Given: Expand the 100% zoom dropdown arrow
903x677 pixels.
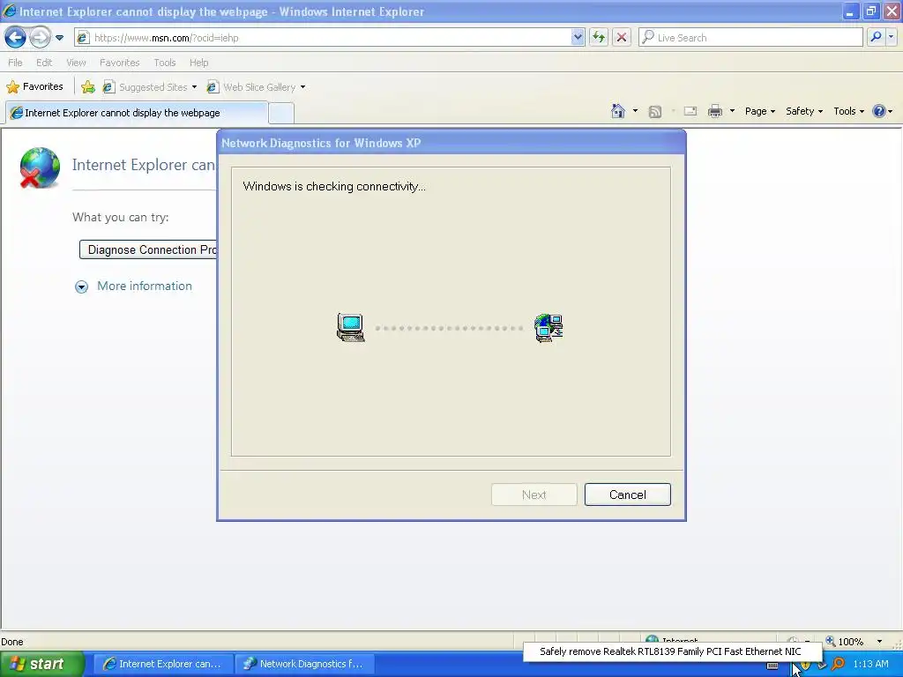Looking at the screenshot, I should click(x=879, y=642).
